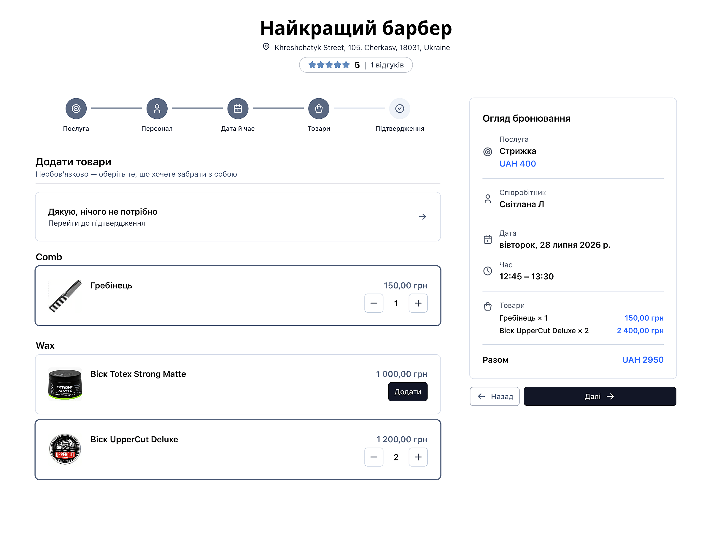Screen dimensions: 712x534
Task: Go back with the Назад button
Action: 495,397
